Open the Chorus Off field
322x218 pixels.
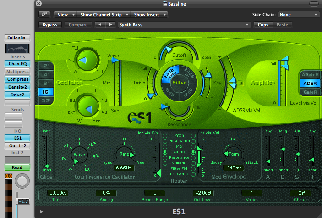coord(300,193)
